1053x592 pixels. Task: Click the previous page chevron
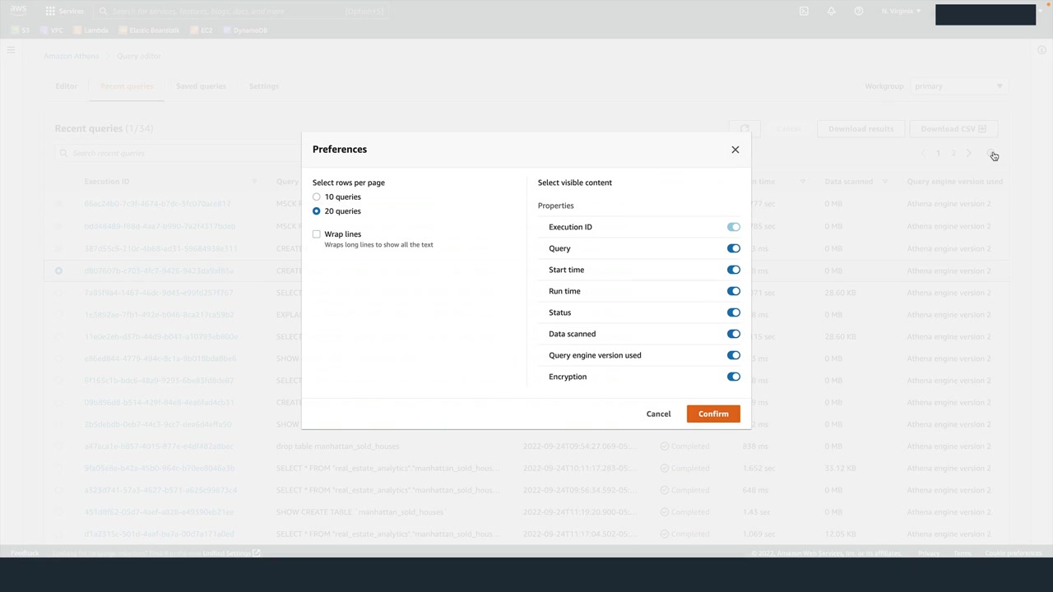922,154
